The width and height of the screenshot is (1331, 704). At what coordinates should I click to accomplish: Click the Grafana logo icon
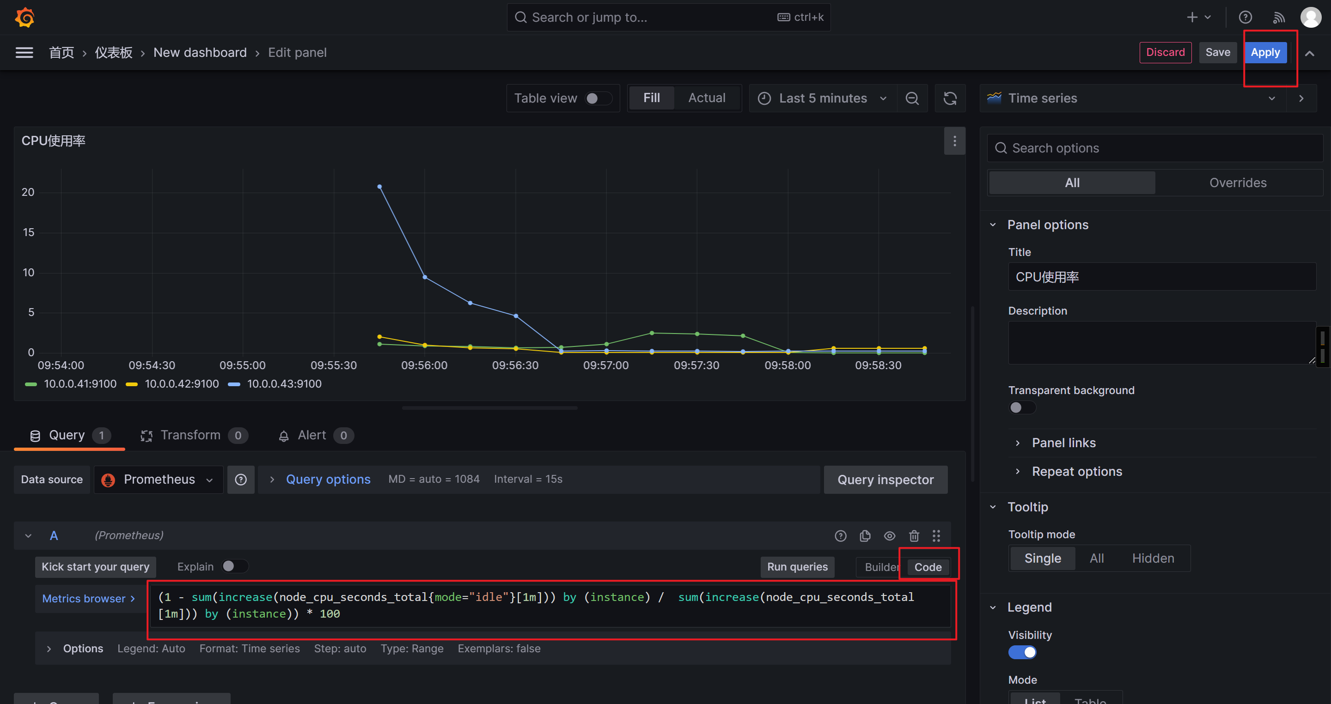point(24,17)
